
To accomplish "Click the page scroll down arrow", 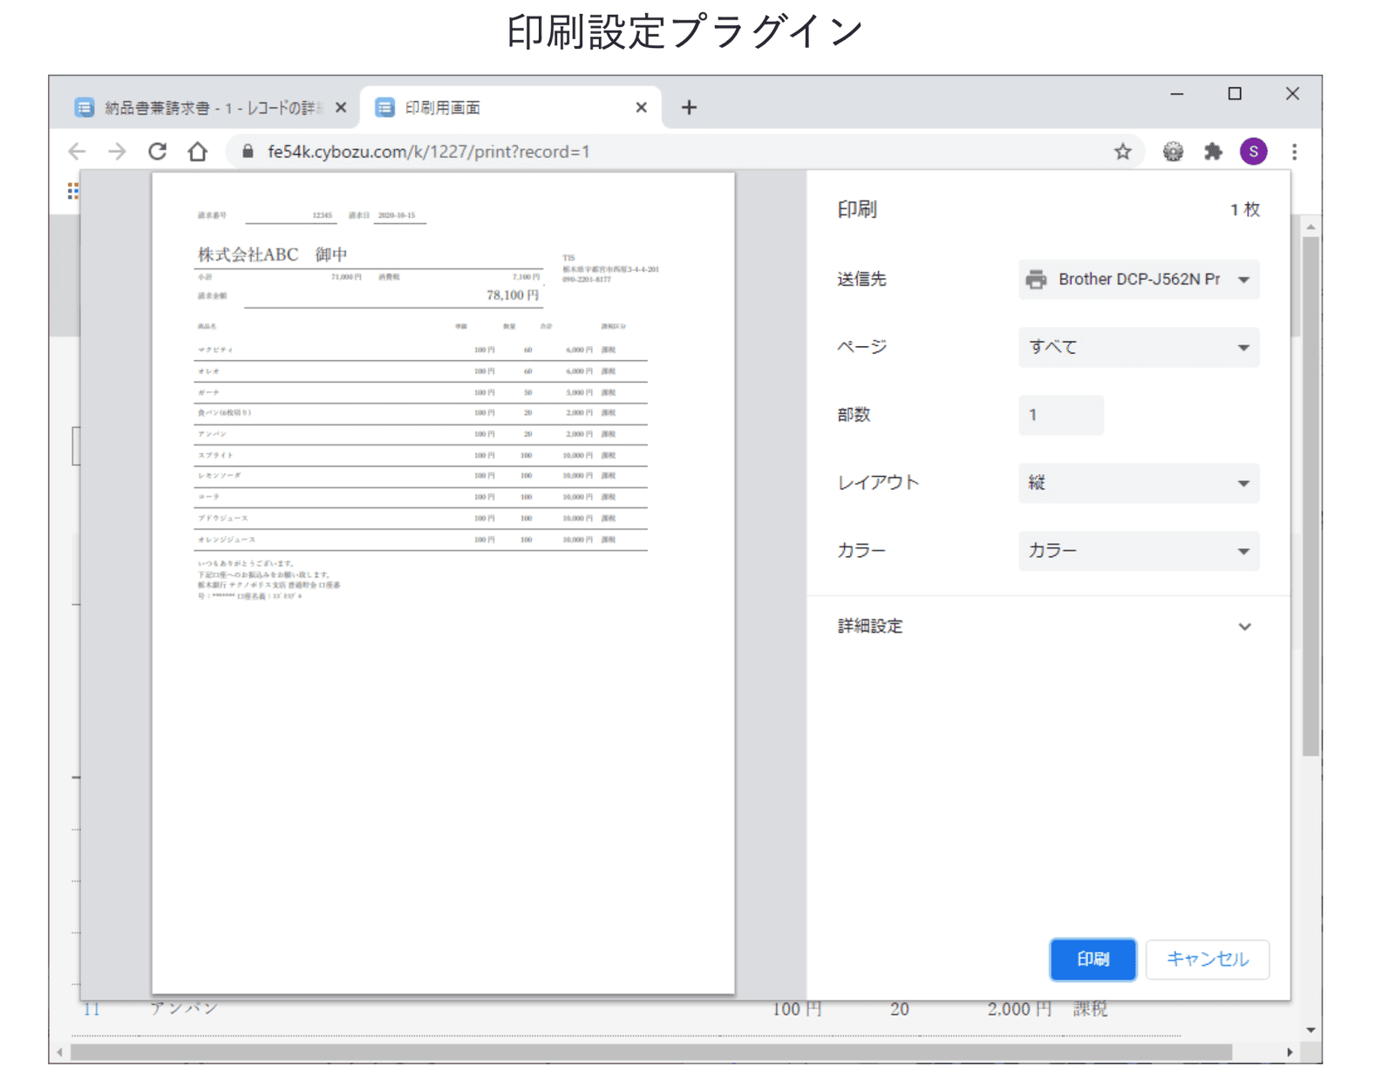I will pos(1310,1030).
